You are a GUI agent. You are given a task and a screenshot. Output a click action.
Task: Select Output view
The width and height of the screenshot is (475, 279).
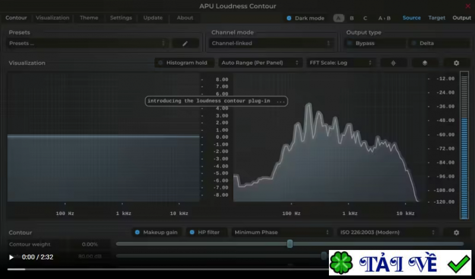(x=462, y=18)
